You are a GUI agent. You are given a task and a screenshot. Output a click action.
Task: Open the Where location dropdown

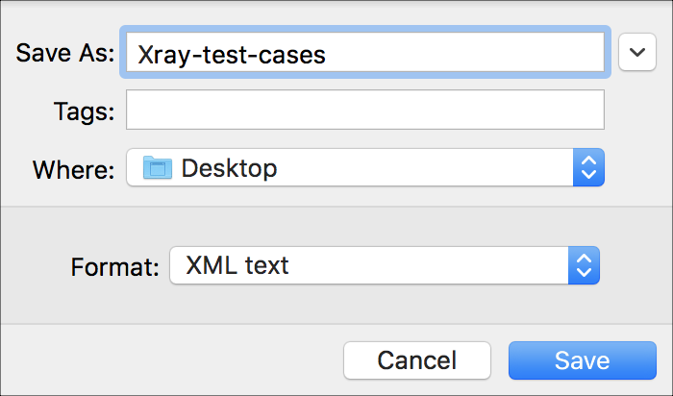coord(364,168)
